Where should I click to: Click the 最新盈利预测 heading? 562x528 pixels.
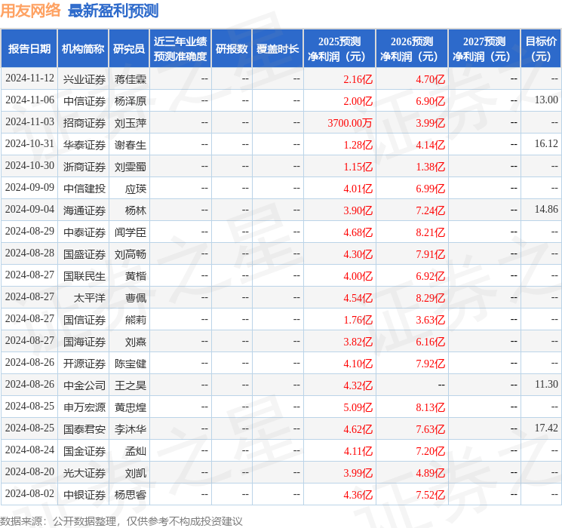pos(113,11)
